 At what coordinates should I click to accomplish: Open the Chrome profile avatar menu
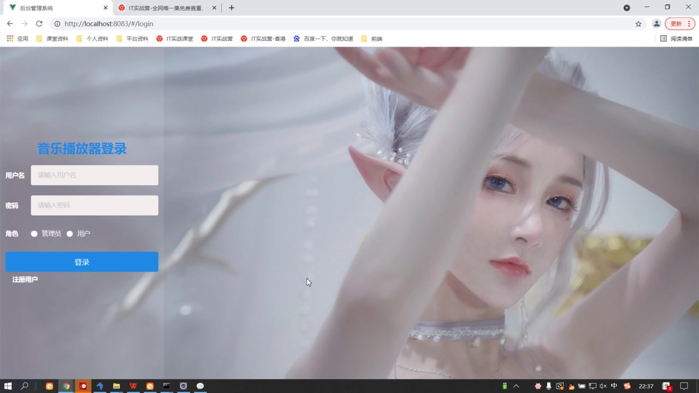coord(657,23)
